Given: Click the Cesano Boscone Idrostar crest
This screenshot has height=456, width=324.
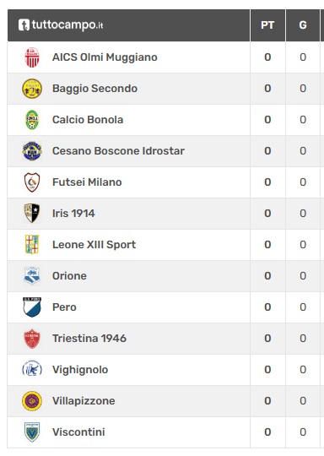Looking at the screenshot, I should [32, 151].
